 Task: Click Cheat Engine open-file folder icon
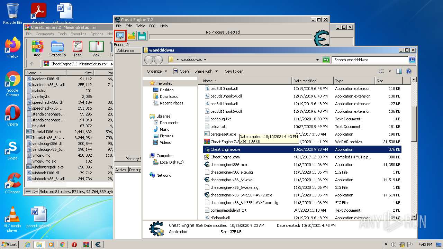click(x=132, y=36)
